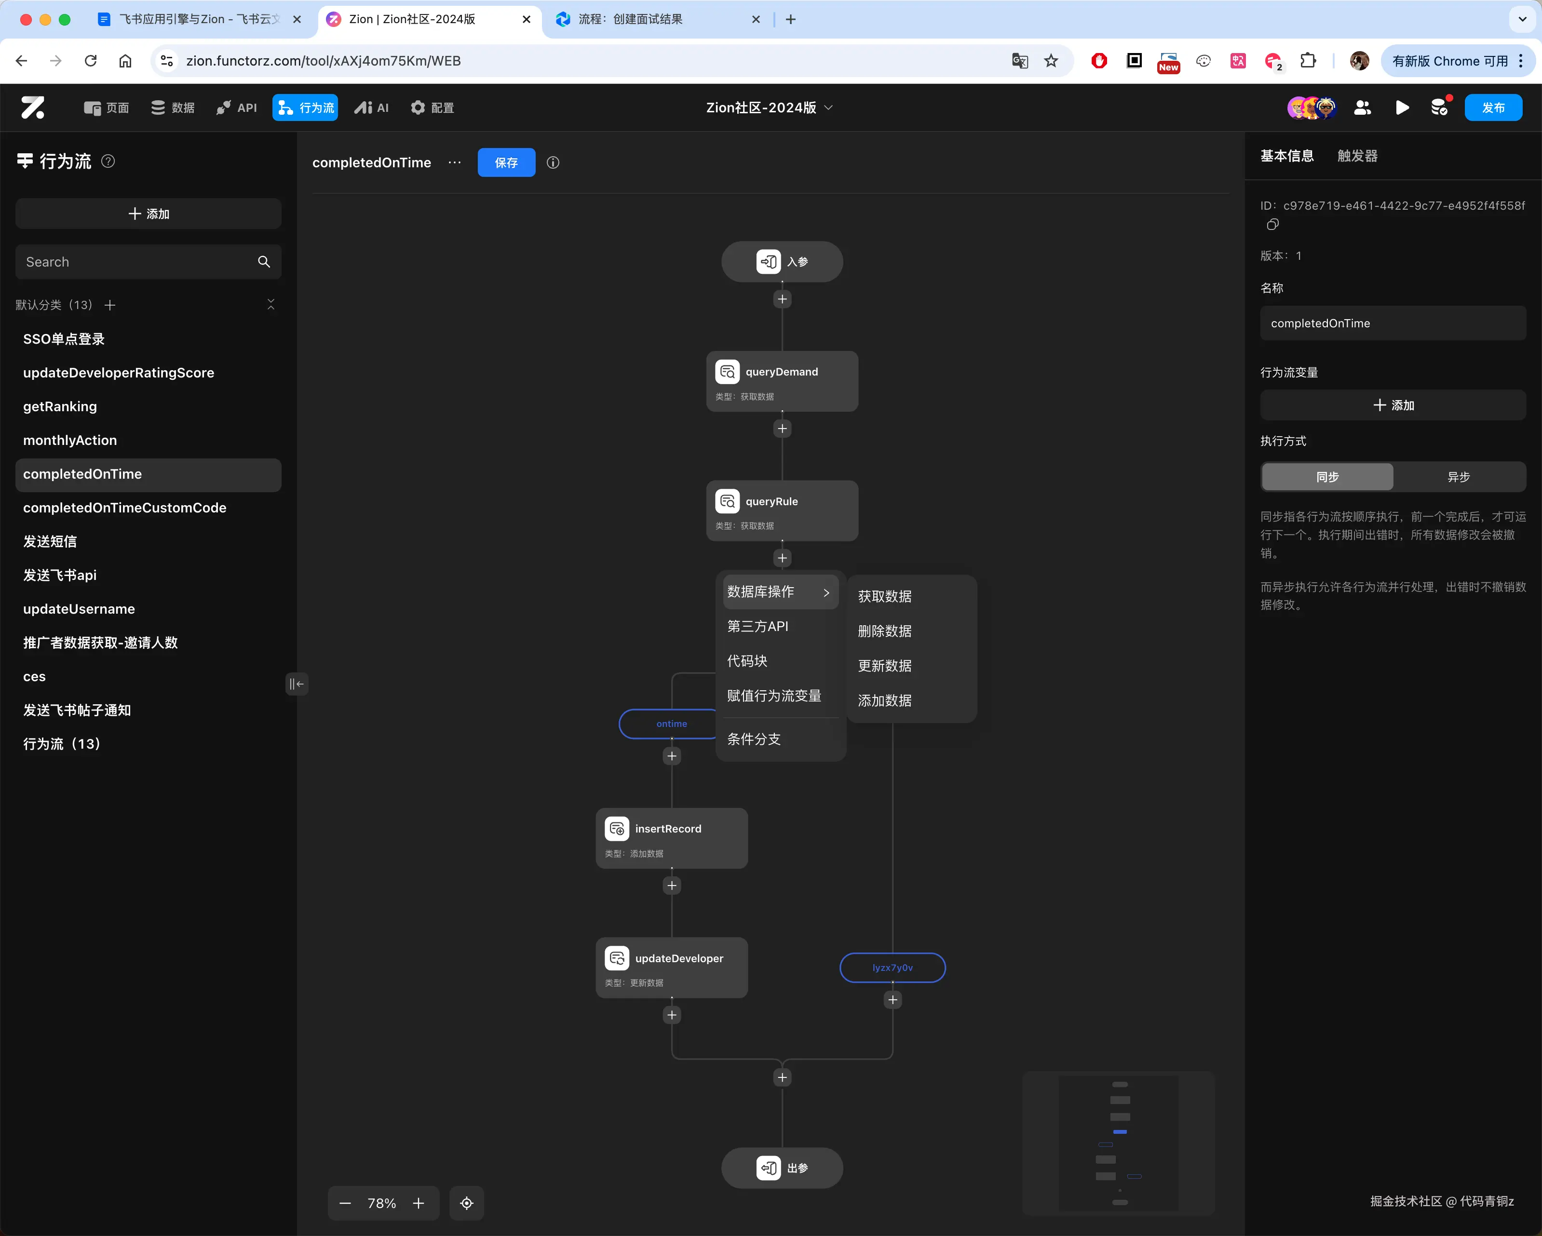
Task: Collapse the left sidebar panel
Action: pos(296,684)
